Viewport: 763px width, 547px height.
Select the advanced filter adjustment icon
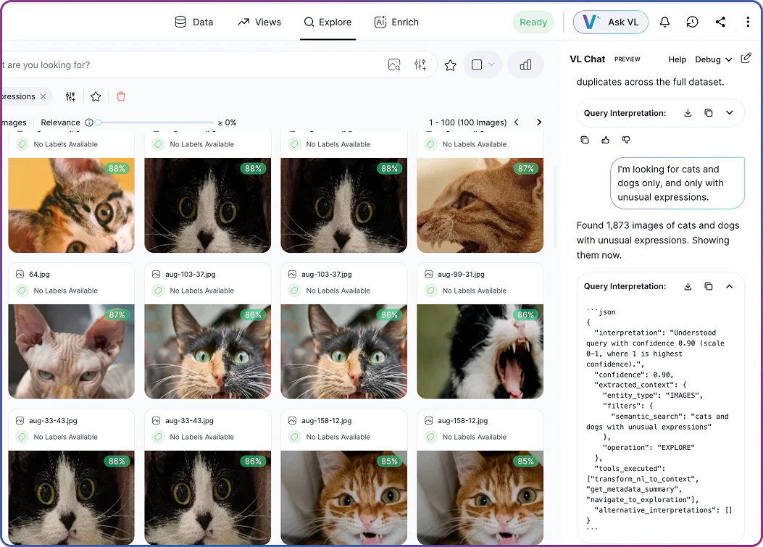(420, 64)
